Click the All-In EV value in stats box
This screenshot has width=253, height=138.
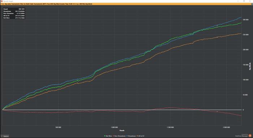(x=20, y=16)
